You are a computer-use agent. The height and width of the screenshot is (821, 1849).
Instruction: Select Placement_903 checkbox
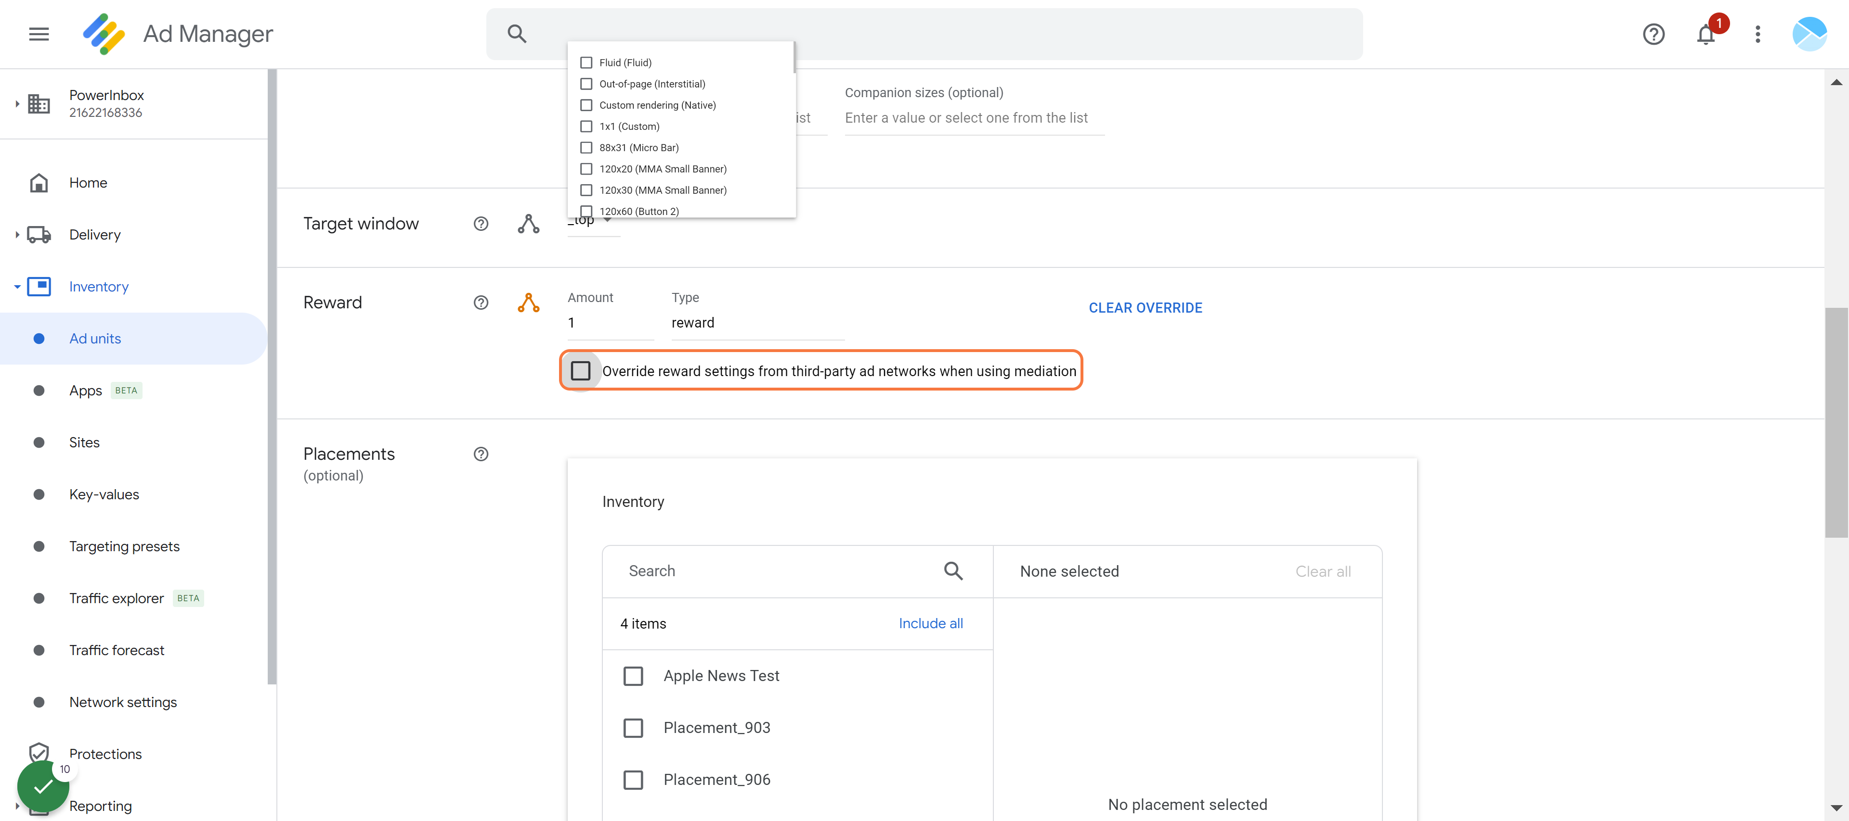632,728
